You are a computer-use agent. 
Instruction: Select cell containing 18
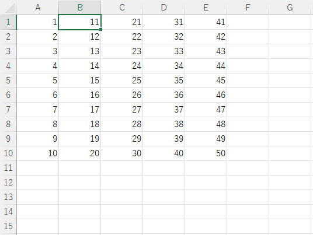(x=80, y=124)
